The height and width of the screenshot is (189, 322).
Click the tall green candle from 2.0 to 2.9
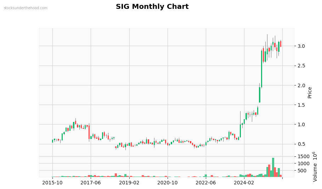pos(262,69)
